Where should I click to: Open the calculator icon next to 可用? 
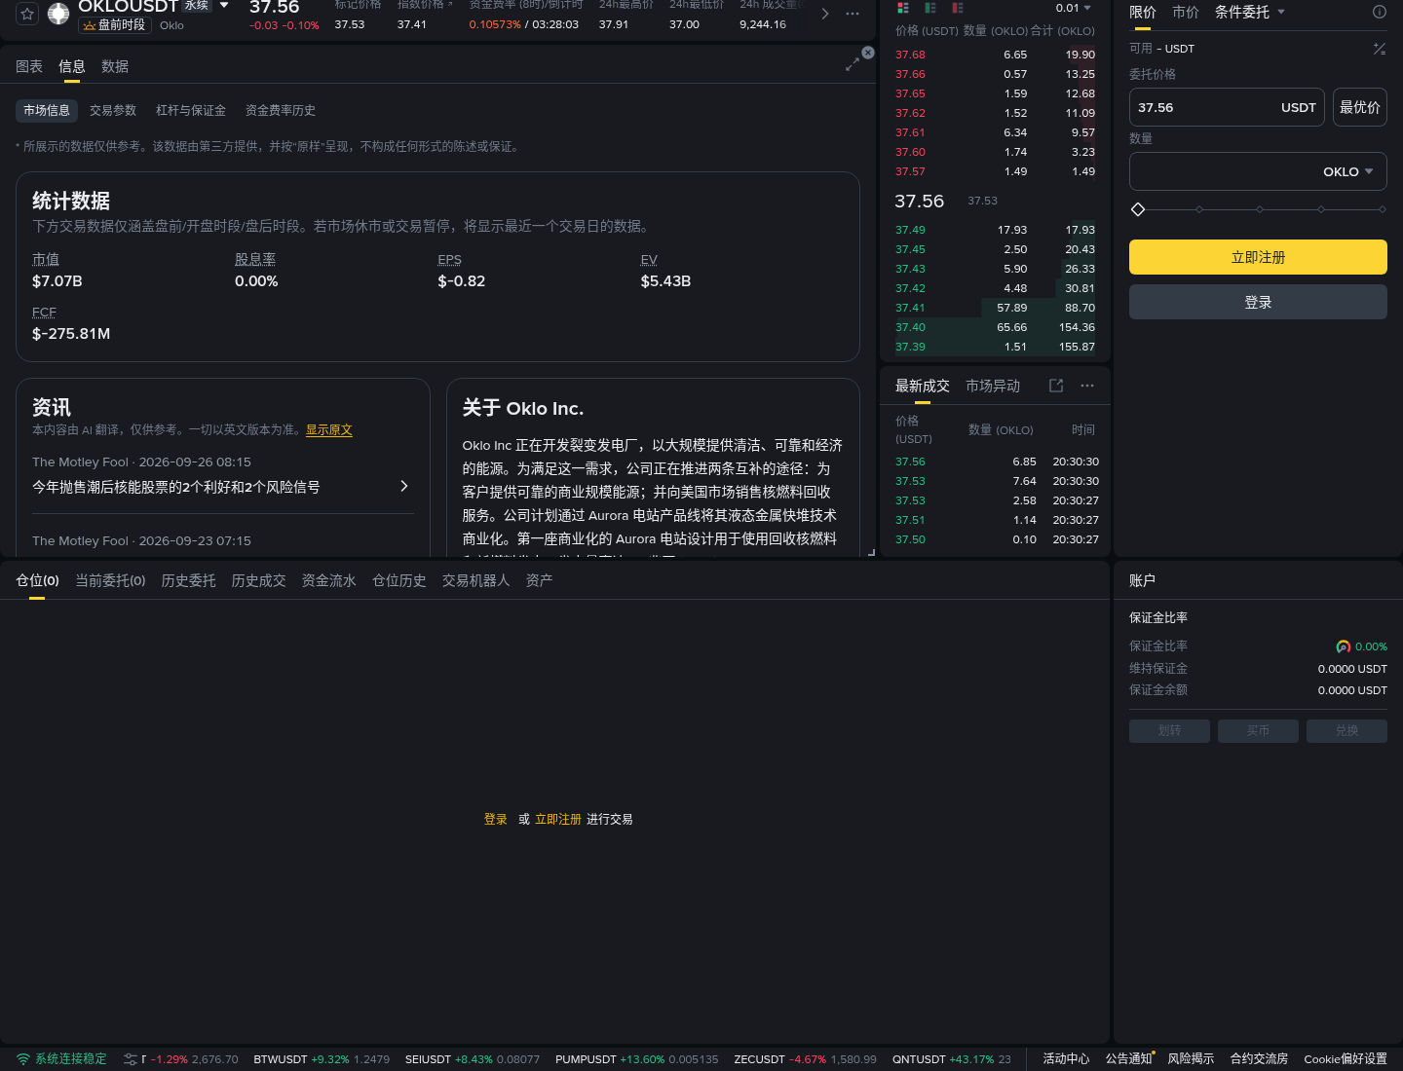(x=1380, y=49)
